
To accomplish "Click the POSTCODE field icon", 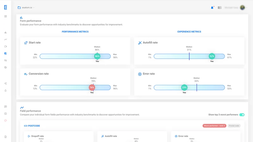I will (x=26, y=126).
